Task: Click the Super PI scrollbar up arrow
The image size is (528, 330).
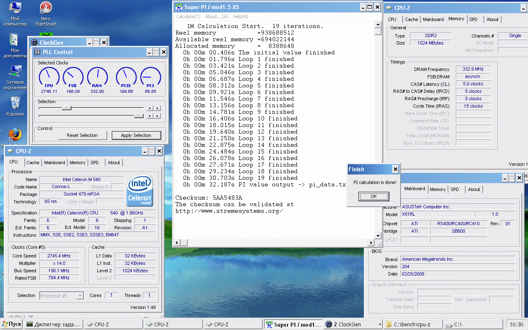Action: tap(378, 24)
